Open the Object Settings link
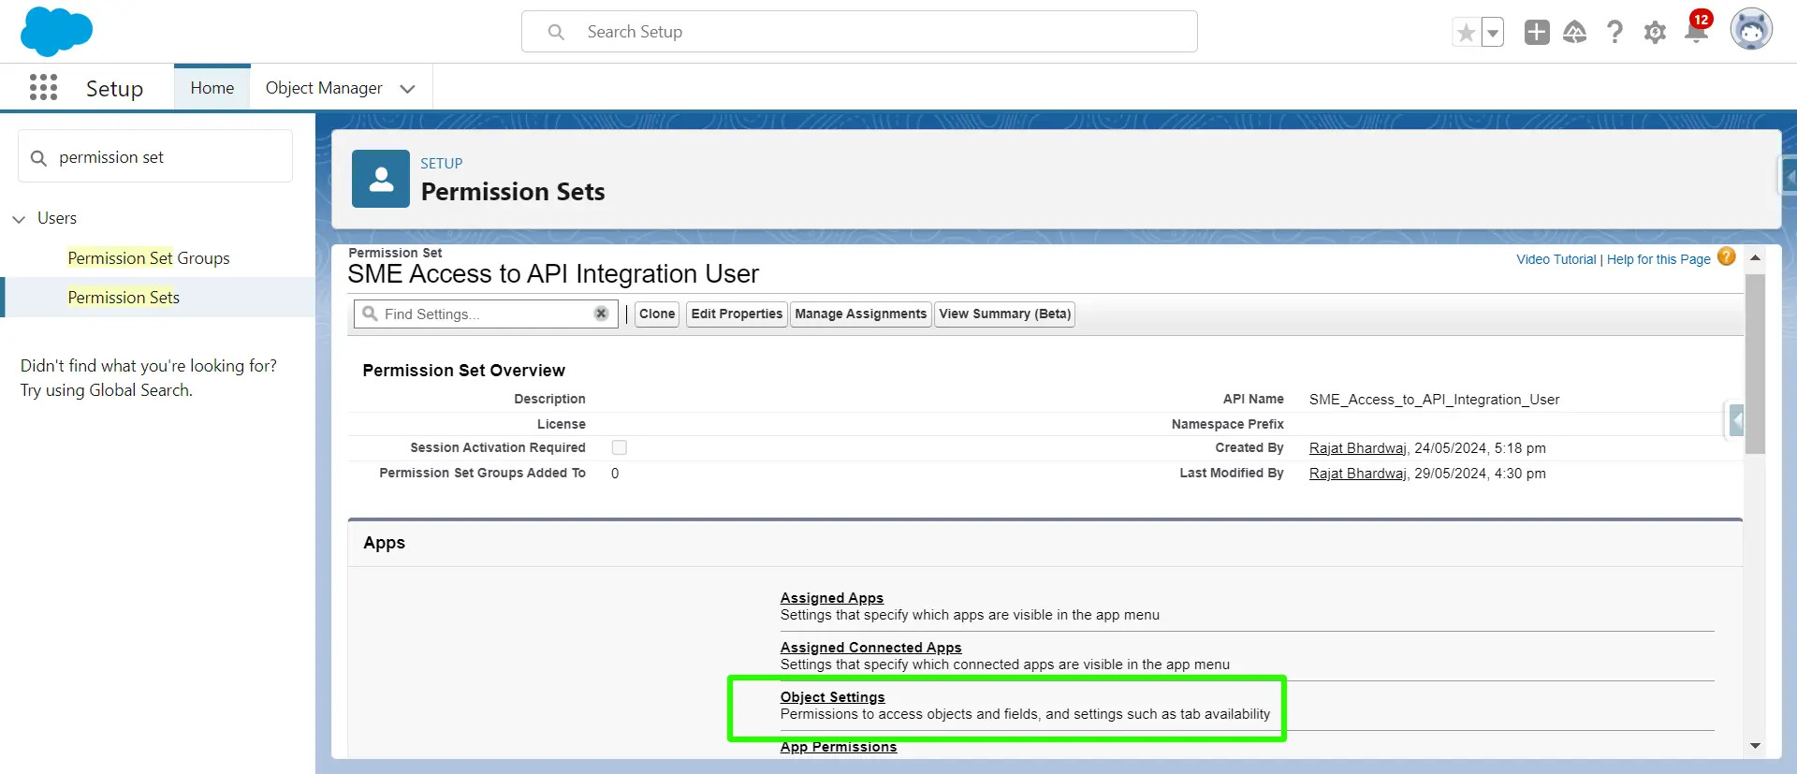 [832, 697]
